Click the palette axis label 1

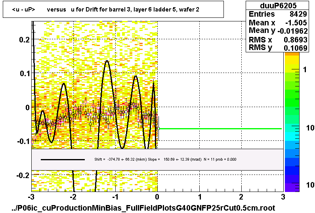tap(305, 69)
